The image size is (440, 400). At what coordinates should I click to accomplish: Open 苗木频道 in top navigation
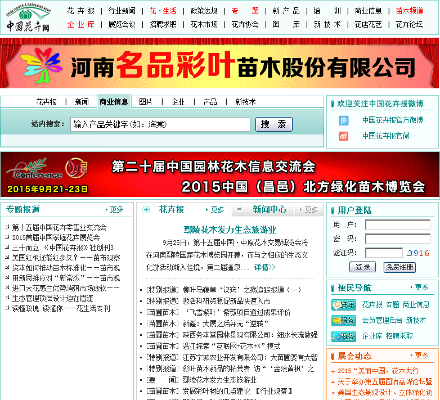409,11
